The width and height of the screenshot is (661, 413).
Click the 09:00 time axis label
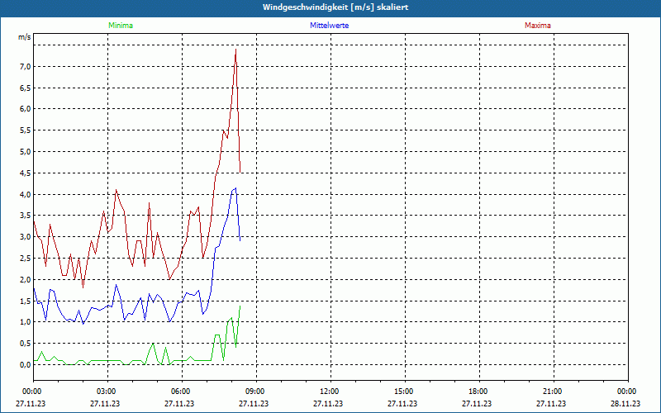(x=256, y=392)
